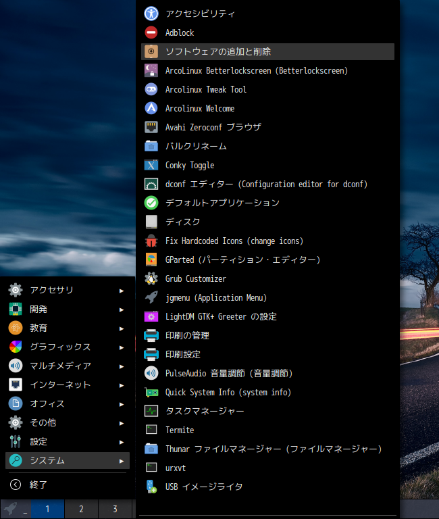The height and width of the screenshot is (519, 439).
Task: Open the グラフィックス category
Action: click(68, 347)
